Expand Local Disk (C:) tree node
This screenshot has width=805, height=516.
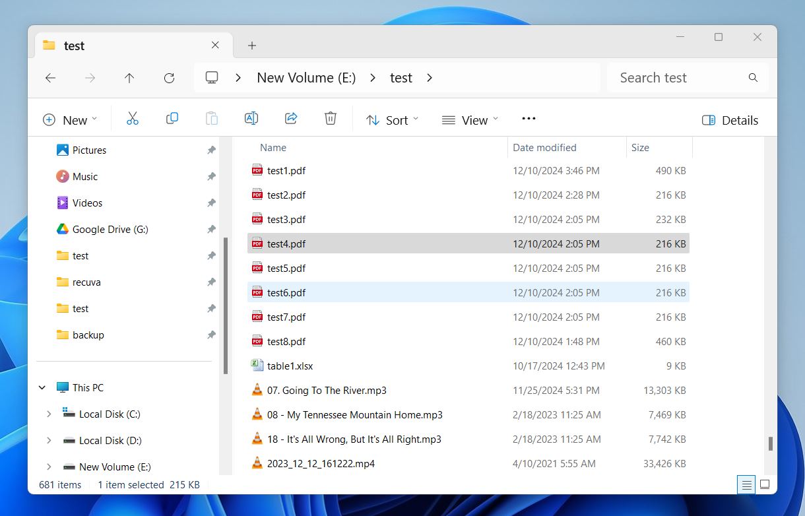coord(49,414)
